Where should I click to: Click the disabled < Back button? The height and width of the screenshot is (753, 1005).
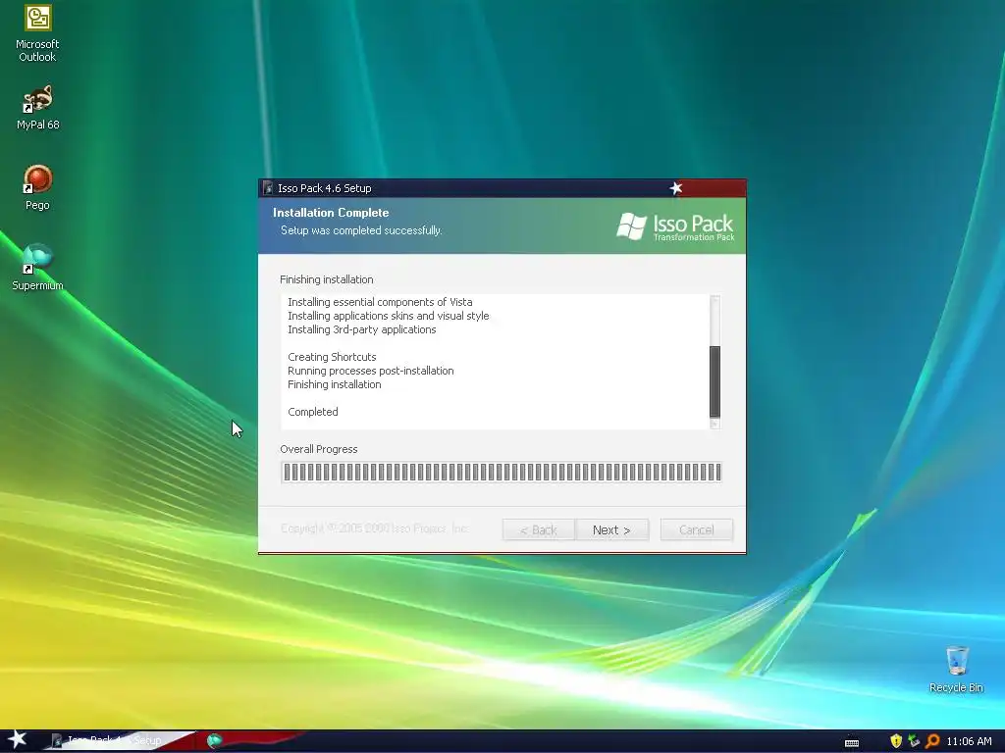(539, 529)
